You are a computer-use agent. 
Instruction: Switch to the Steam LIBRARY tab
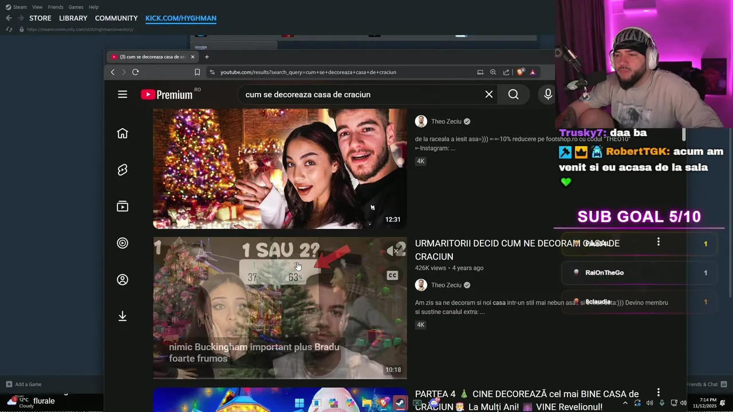pyautogui.click(x=73, y=18)
